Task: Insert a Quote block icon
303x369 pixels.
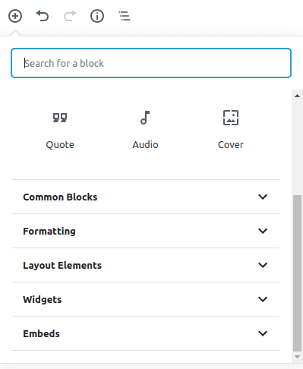Action: 60,118
